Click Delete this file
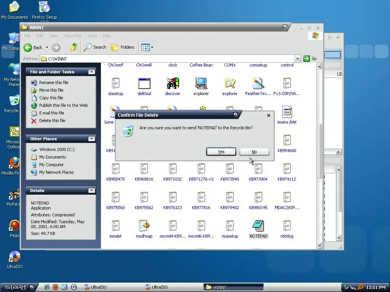 tap(48, 121)
